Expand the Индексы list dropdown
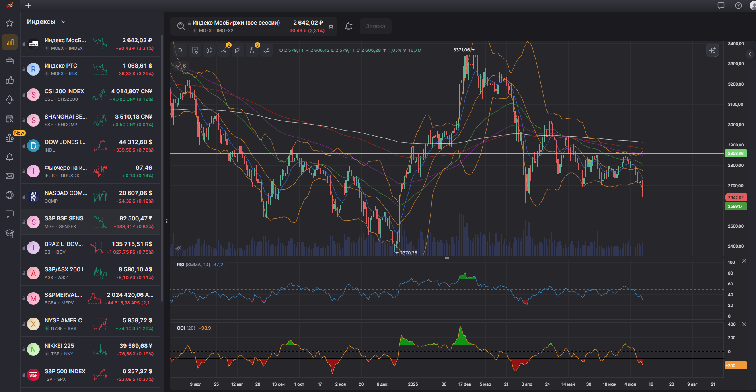Image resolution: width=756 pixels, height=392 pixels. pos(63,22)
